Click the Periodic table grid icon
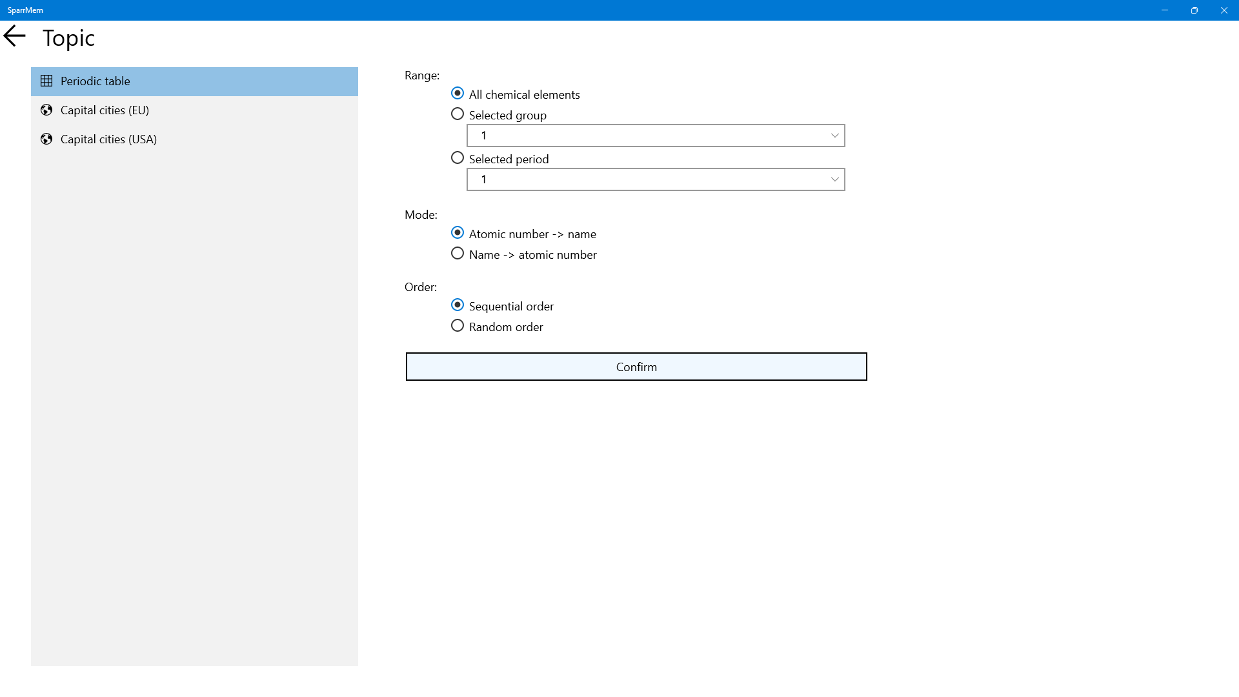 point(46,81)
